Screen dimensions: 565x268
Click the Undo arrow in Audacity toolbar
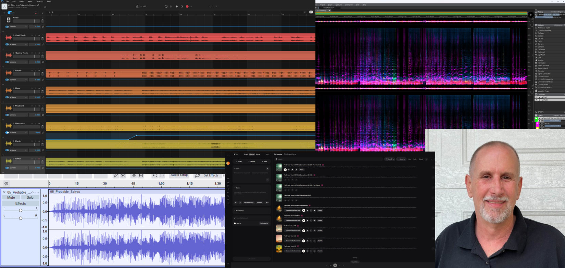tap(155, 175)
